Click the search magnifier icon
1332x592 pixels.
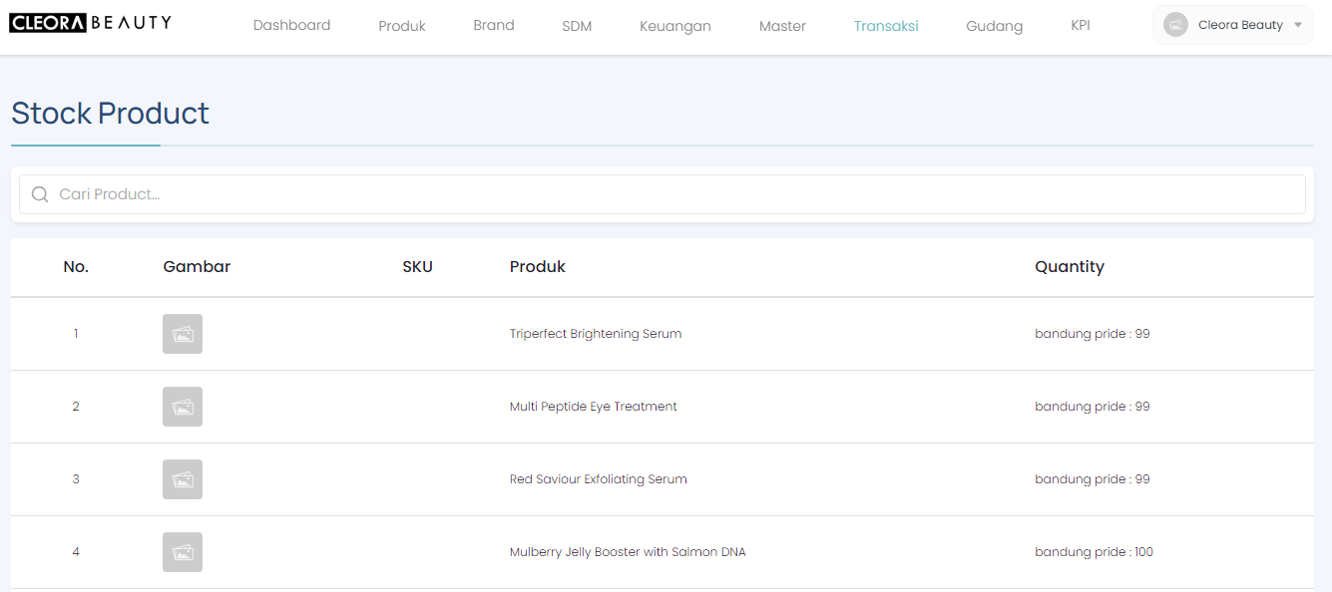pos(40,194)
